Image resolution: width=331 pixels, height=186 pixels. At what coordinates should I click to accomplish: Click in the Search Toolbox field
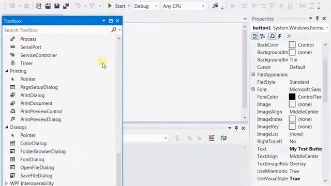click(57, 30)
